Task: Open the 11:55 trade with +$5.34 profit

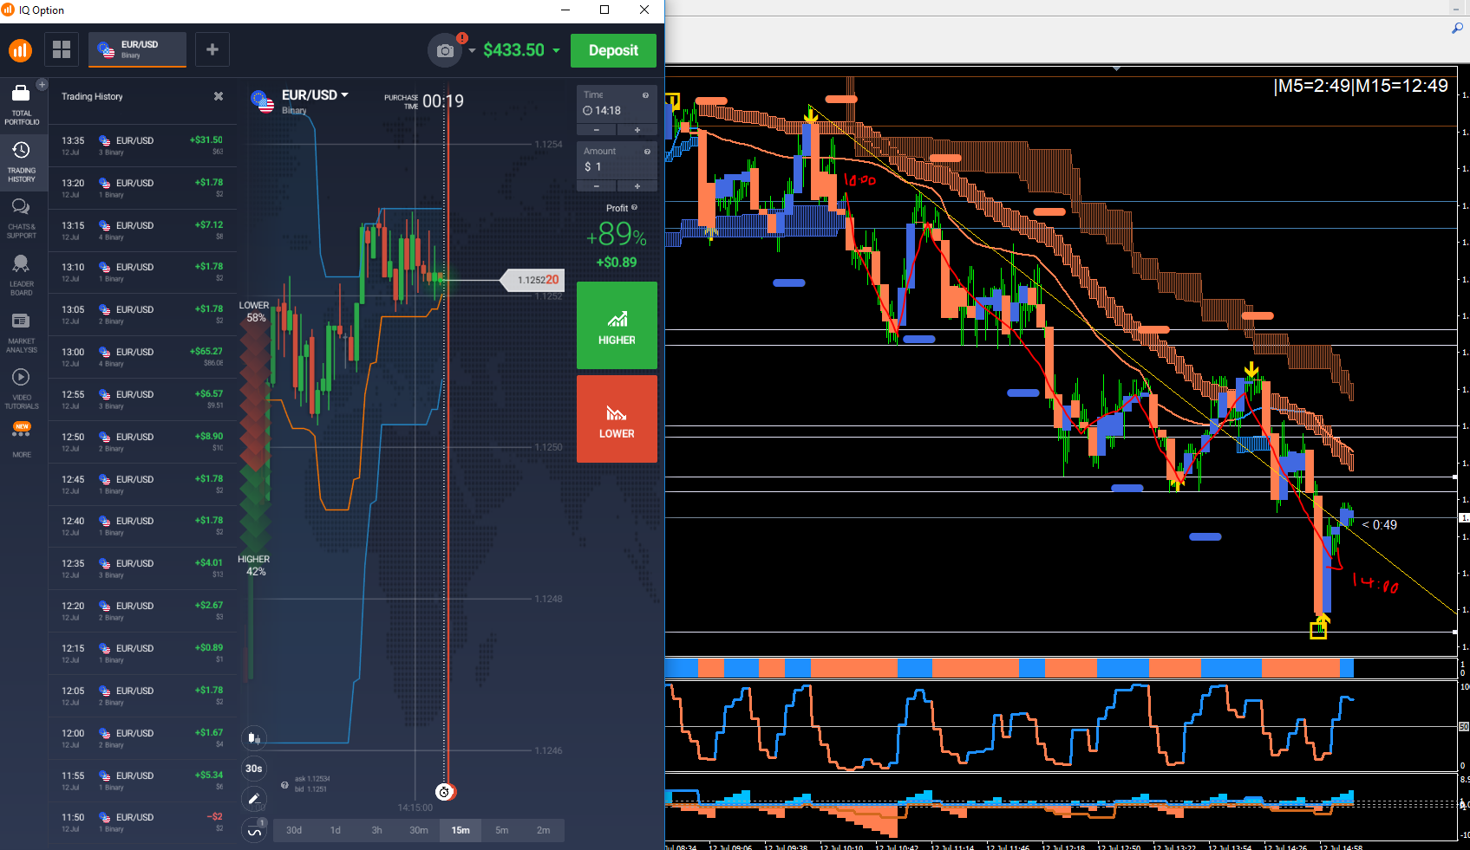Action: point(142,781)
